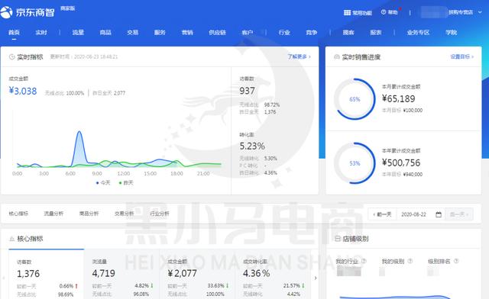Click the 京东商智 logo icon
489x299 pixels.
tap(6, 12)
